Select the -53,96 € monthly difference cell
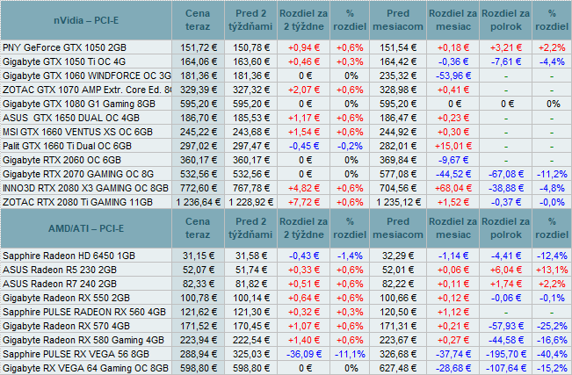This screenshot has height=375, width=572. [x=453, y=76]
